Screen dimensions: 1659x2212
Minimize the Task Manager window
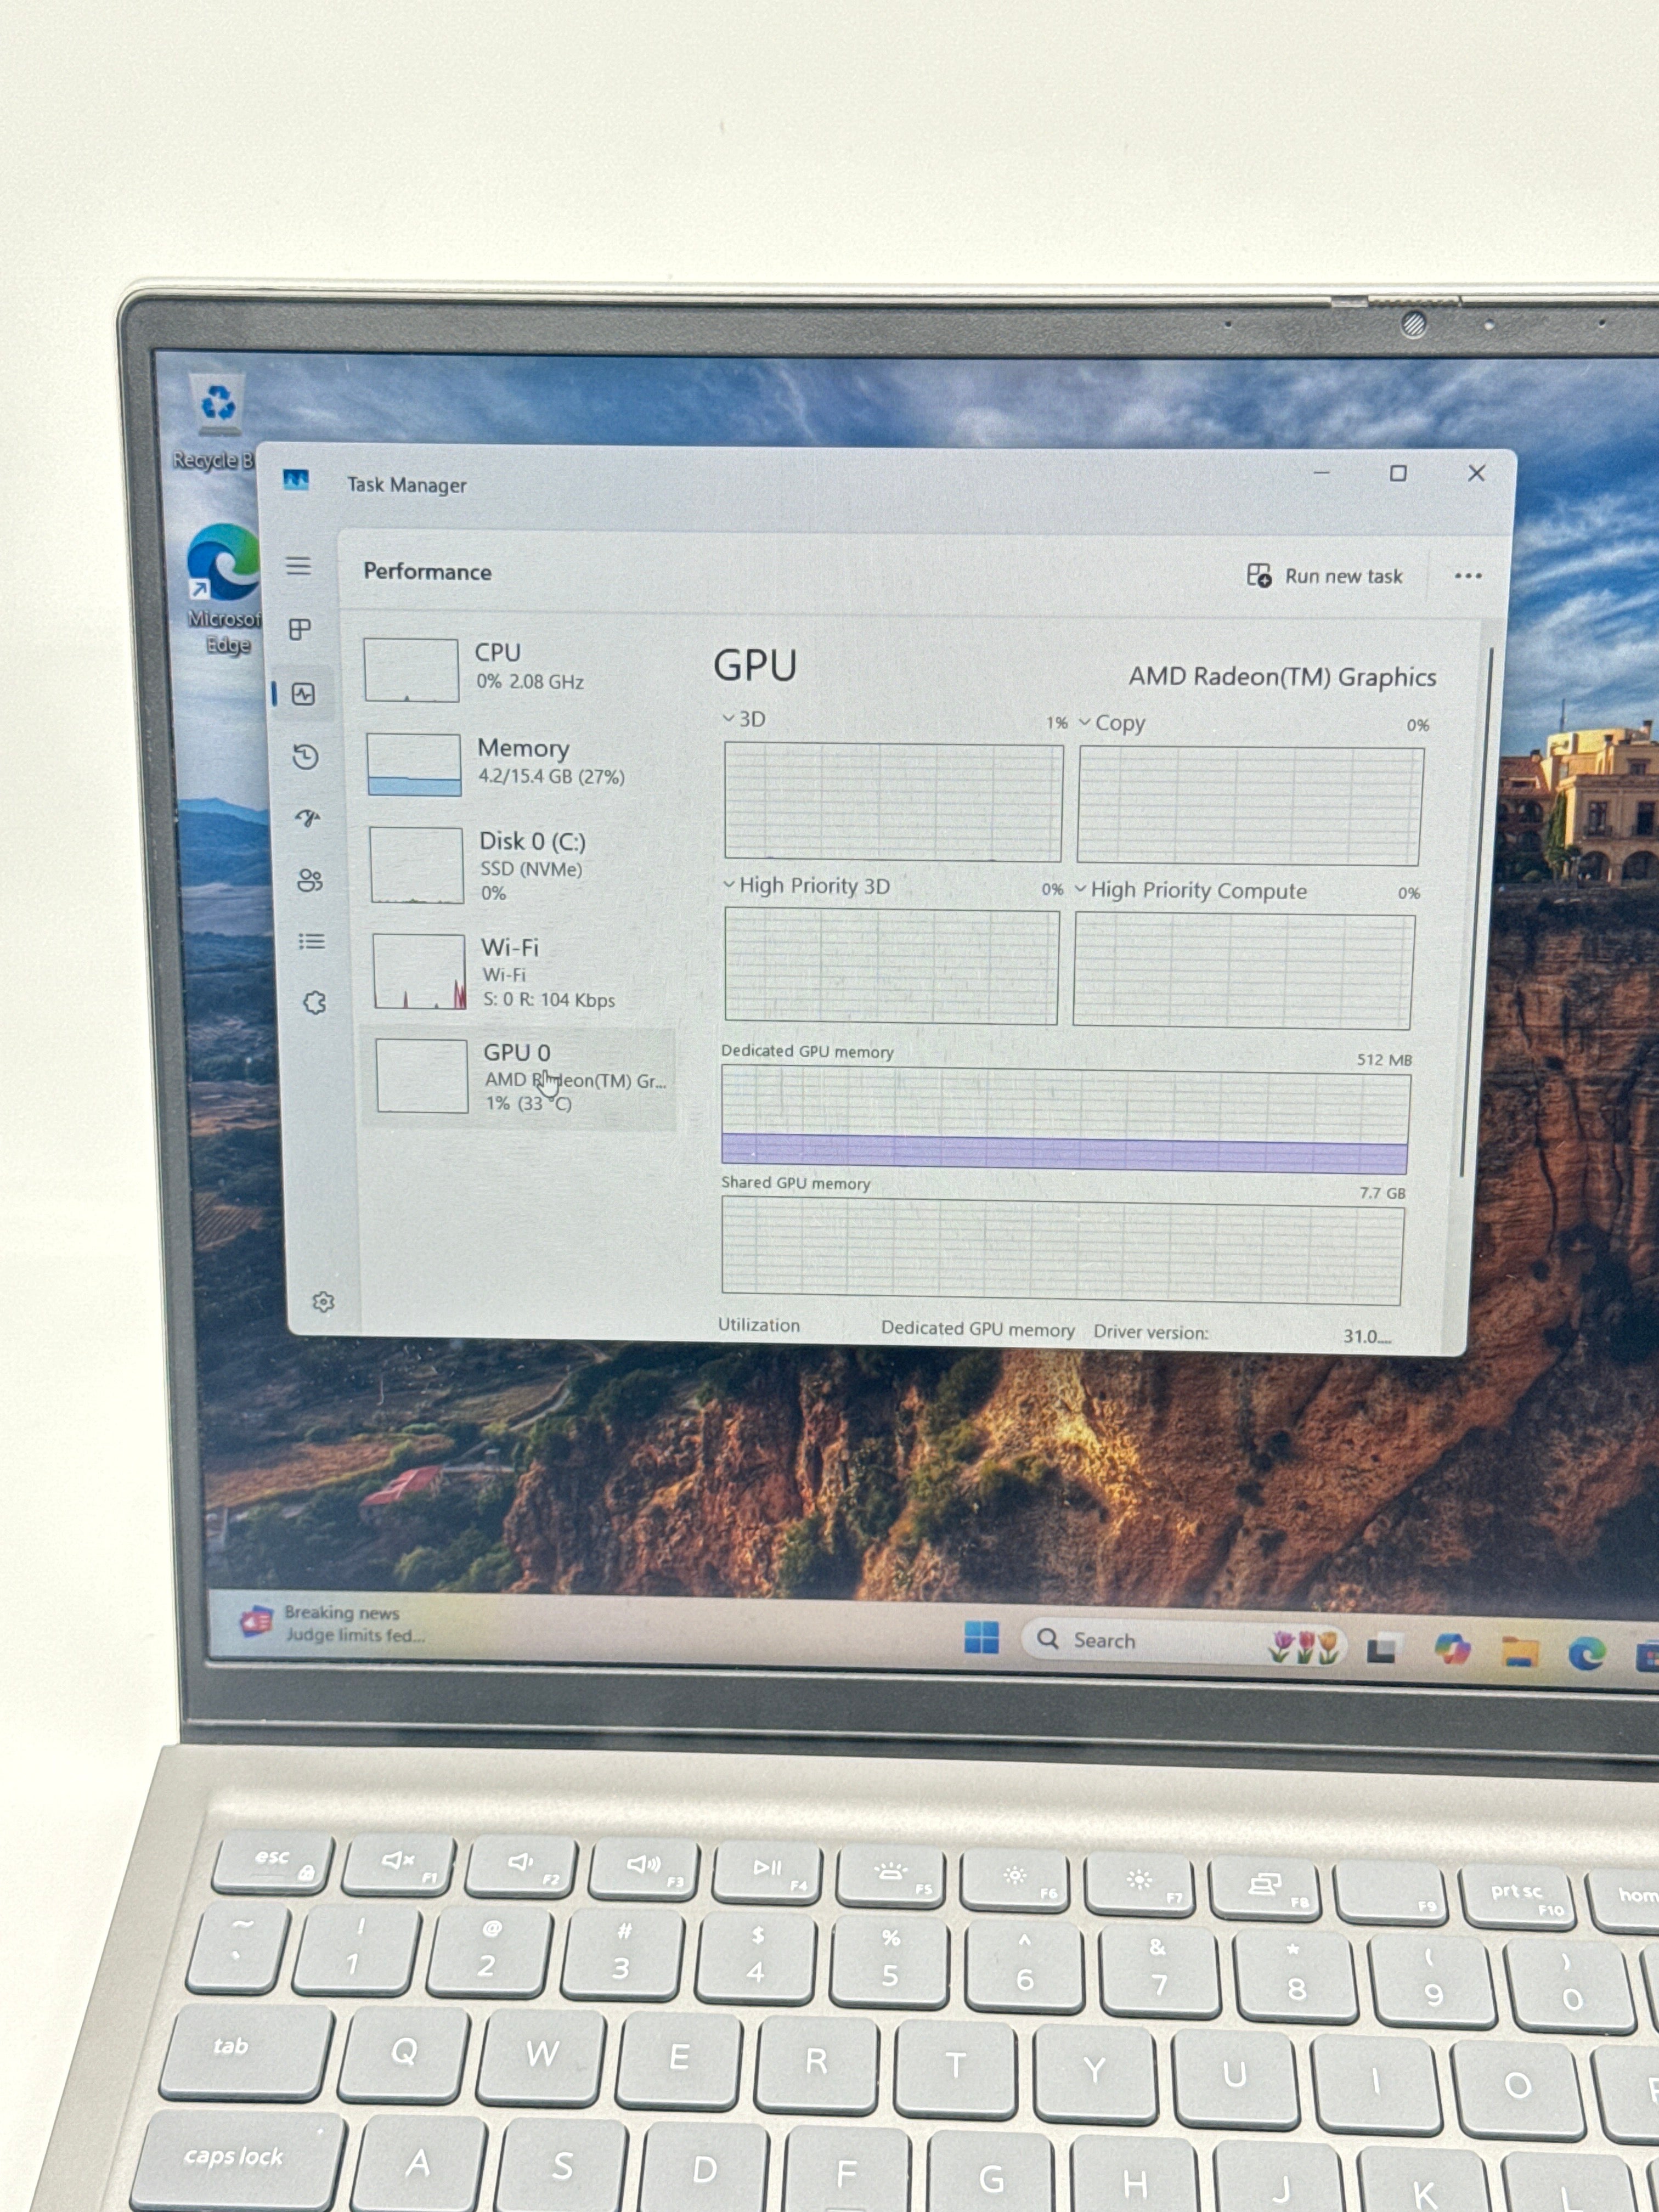[x=1321, y=472]
